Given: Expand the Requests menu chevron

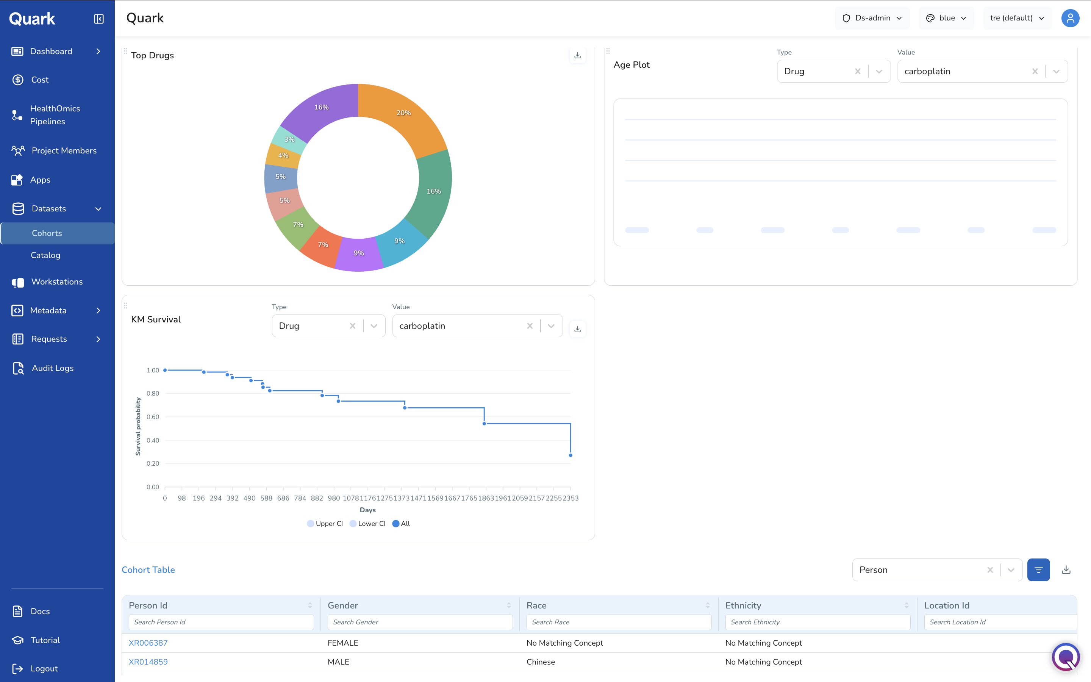Looking at the screenshot, I should click(98, 339).
